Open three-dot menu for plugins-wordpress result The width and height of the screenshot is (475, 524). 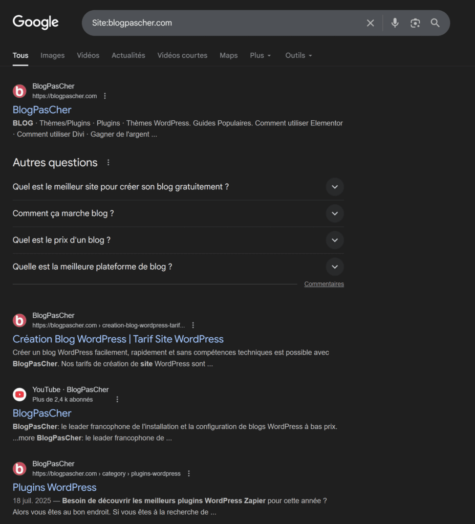pyautogui.click(x=189, y=474)
